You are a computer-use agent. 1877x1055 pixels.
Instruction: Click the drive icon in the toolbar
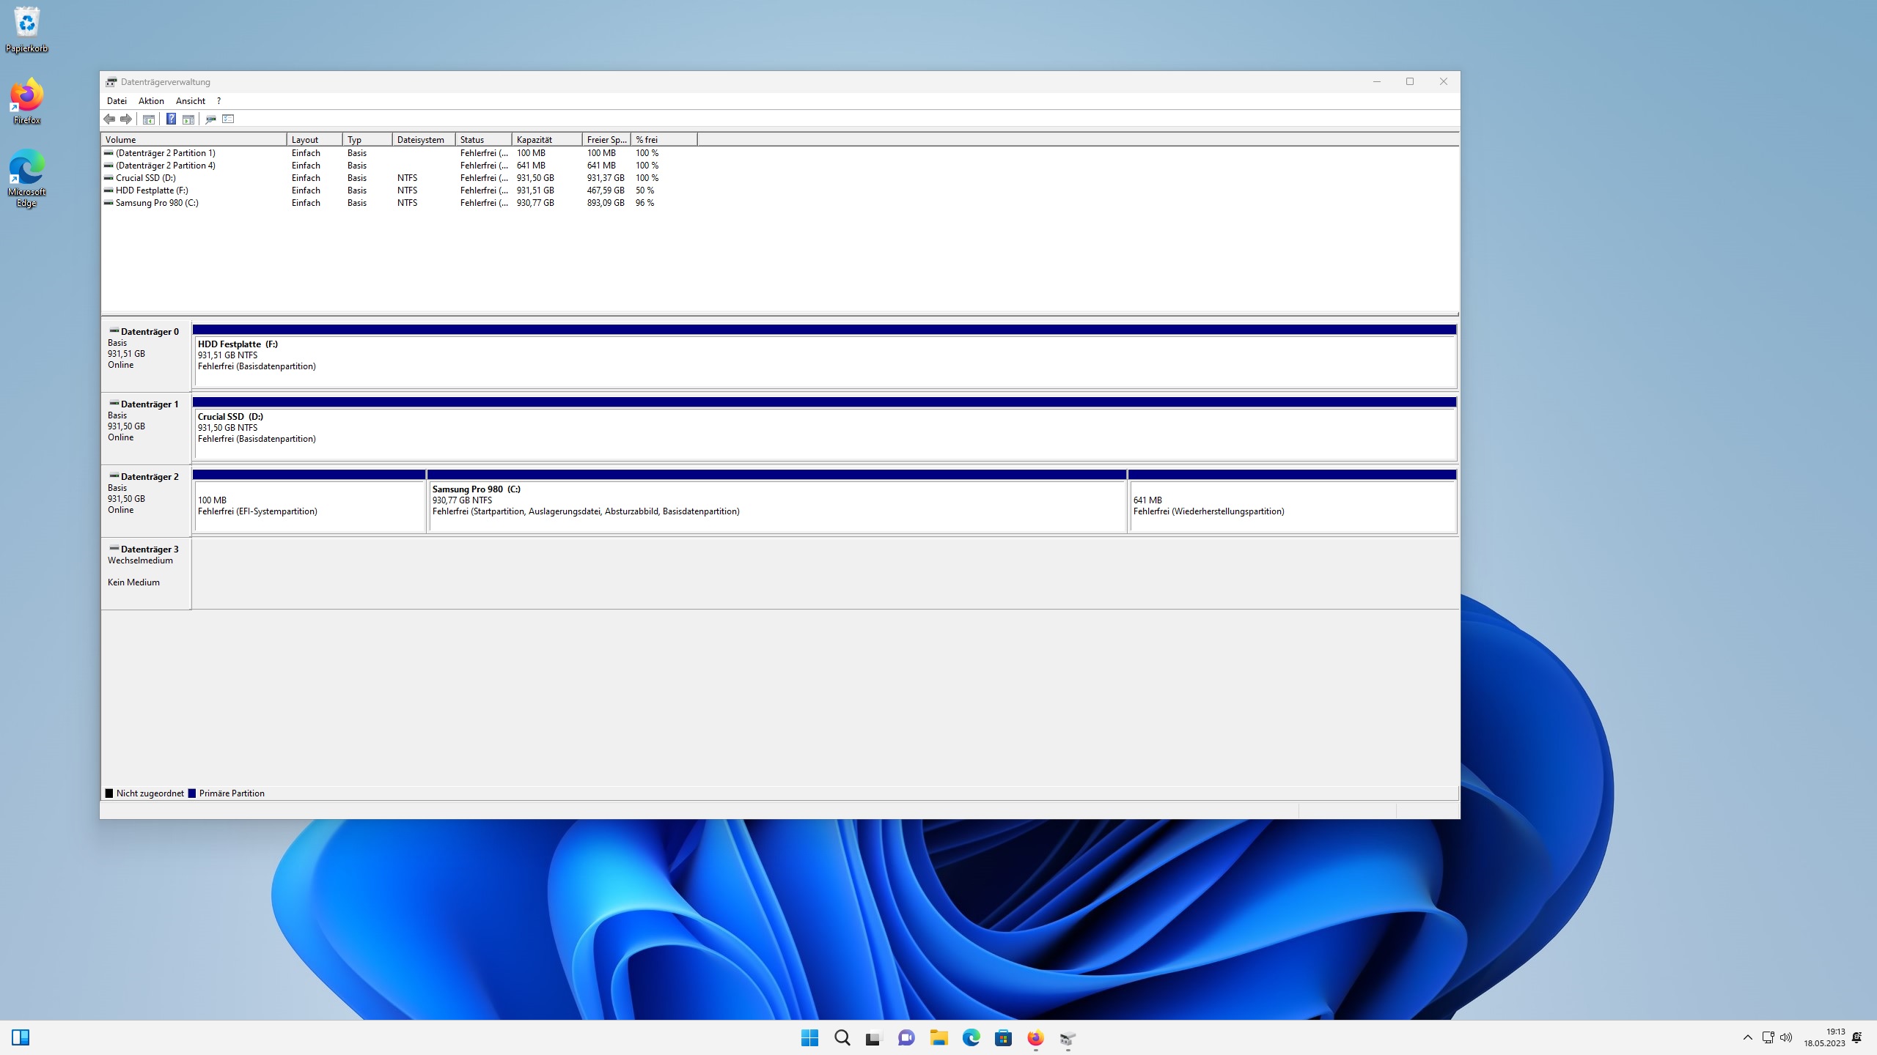210,119
